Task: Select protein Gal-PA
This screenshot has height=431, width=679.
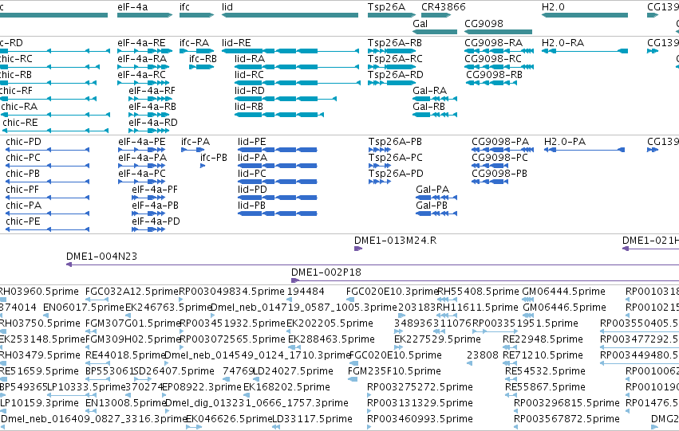Action: pos(436,198)
